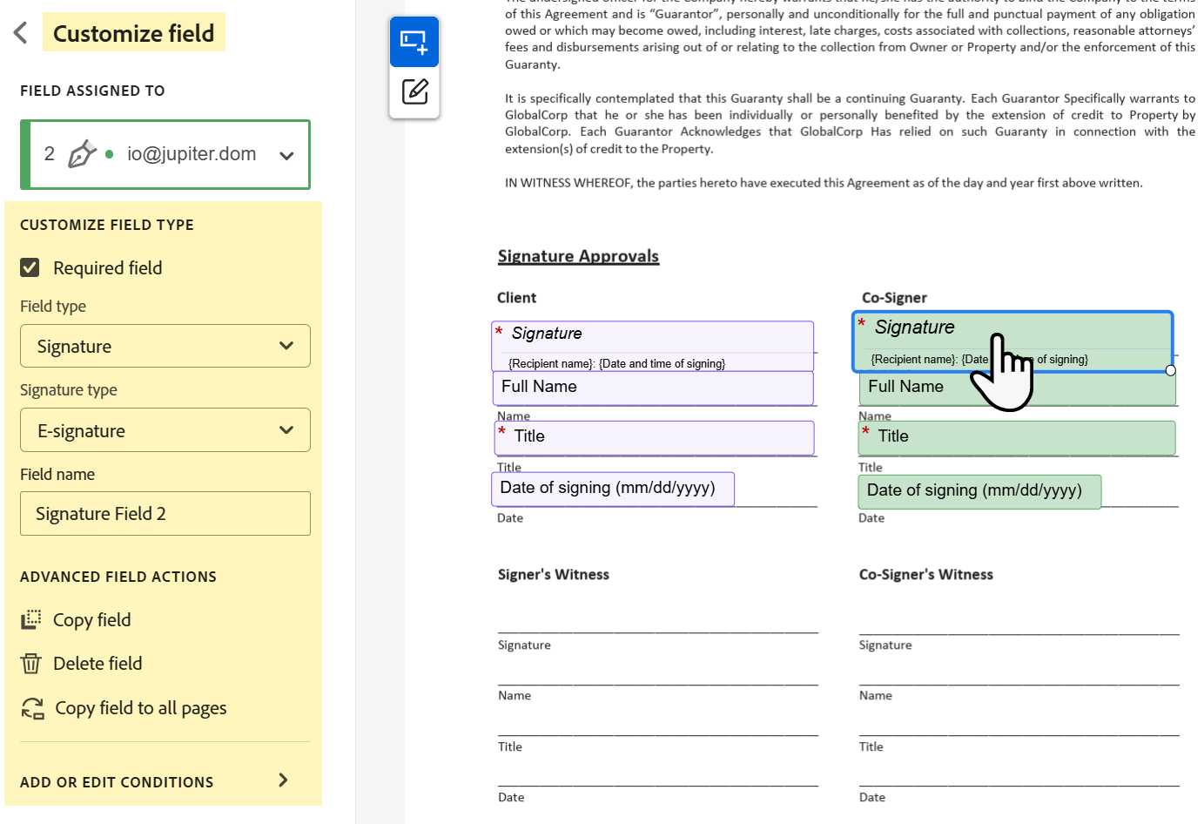Click the resize handle on Co-Signer signature field
The image size is (1204, 824).
1171,370
